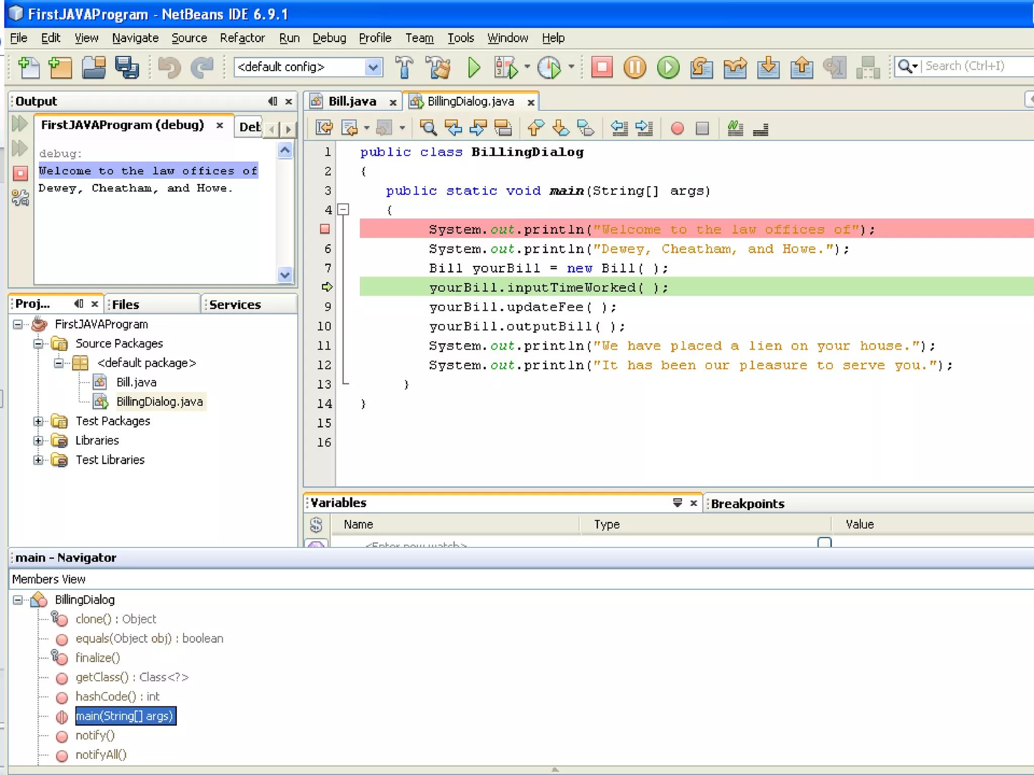Collapse the Source Packages tree node
This screenshot has height=775, width=1034.
coord(38,344)
